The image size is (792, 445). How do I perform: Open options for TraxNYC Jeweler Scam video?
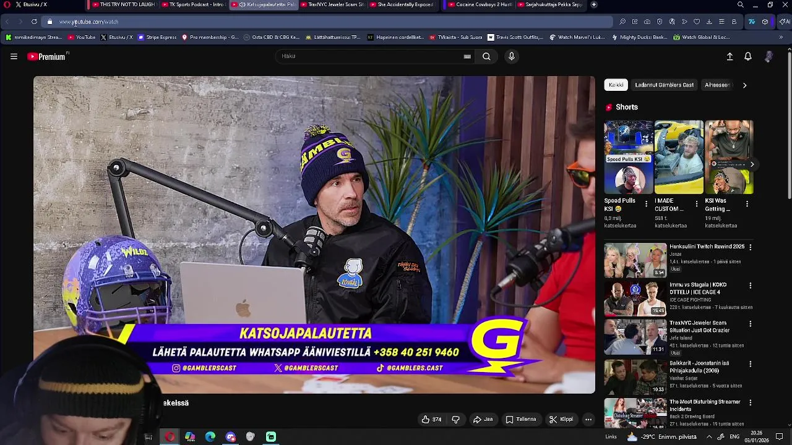[750, 324]
